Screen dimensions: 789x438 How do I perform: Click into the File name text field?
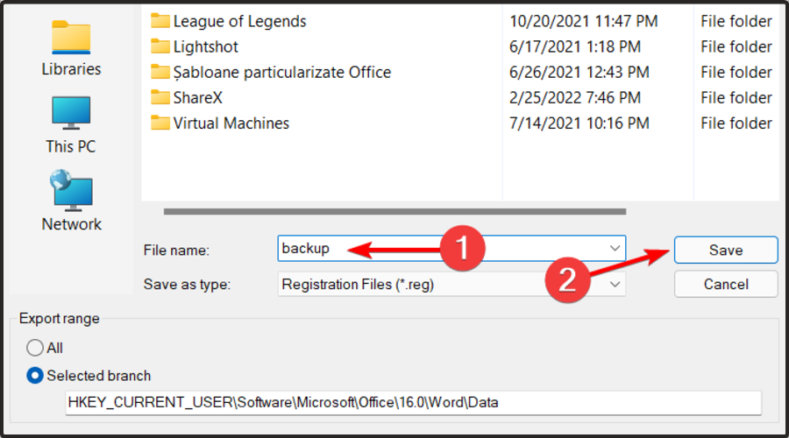click(451, 249)
